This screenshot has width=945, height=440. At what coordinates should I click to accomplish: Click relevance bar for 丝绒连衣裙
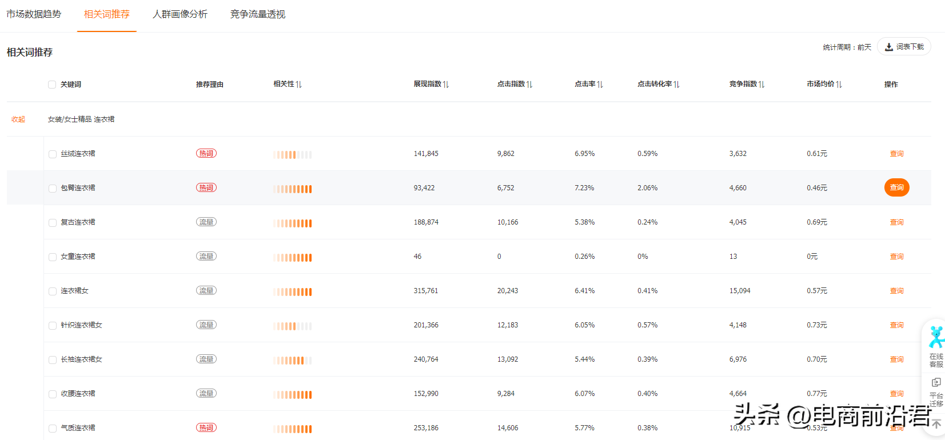coord(293,155)
